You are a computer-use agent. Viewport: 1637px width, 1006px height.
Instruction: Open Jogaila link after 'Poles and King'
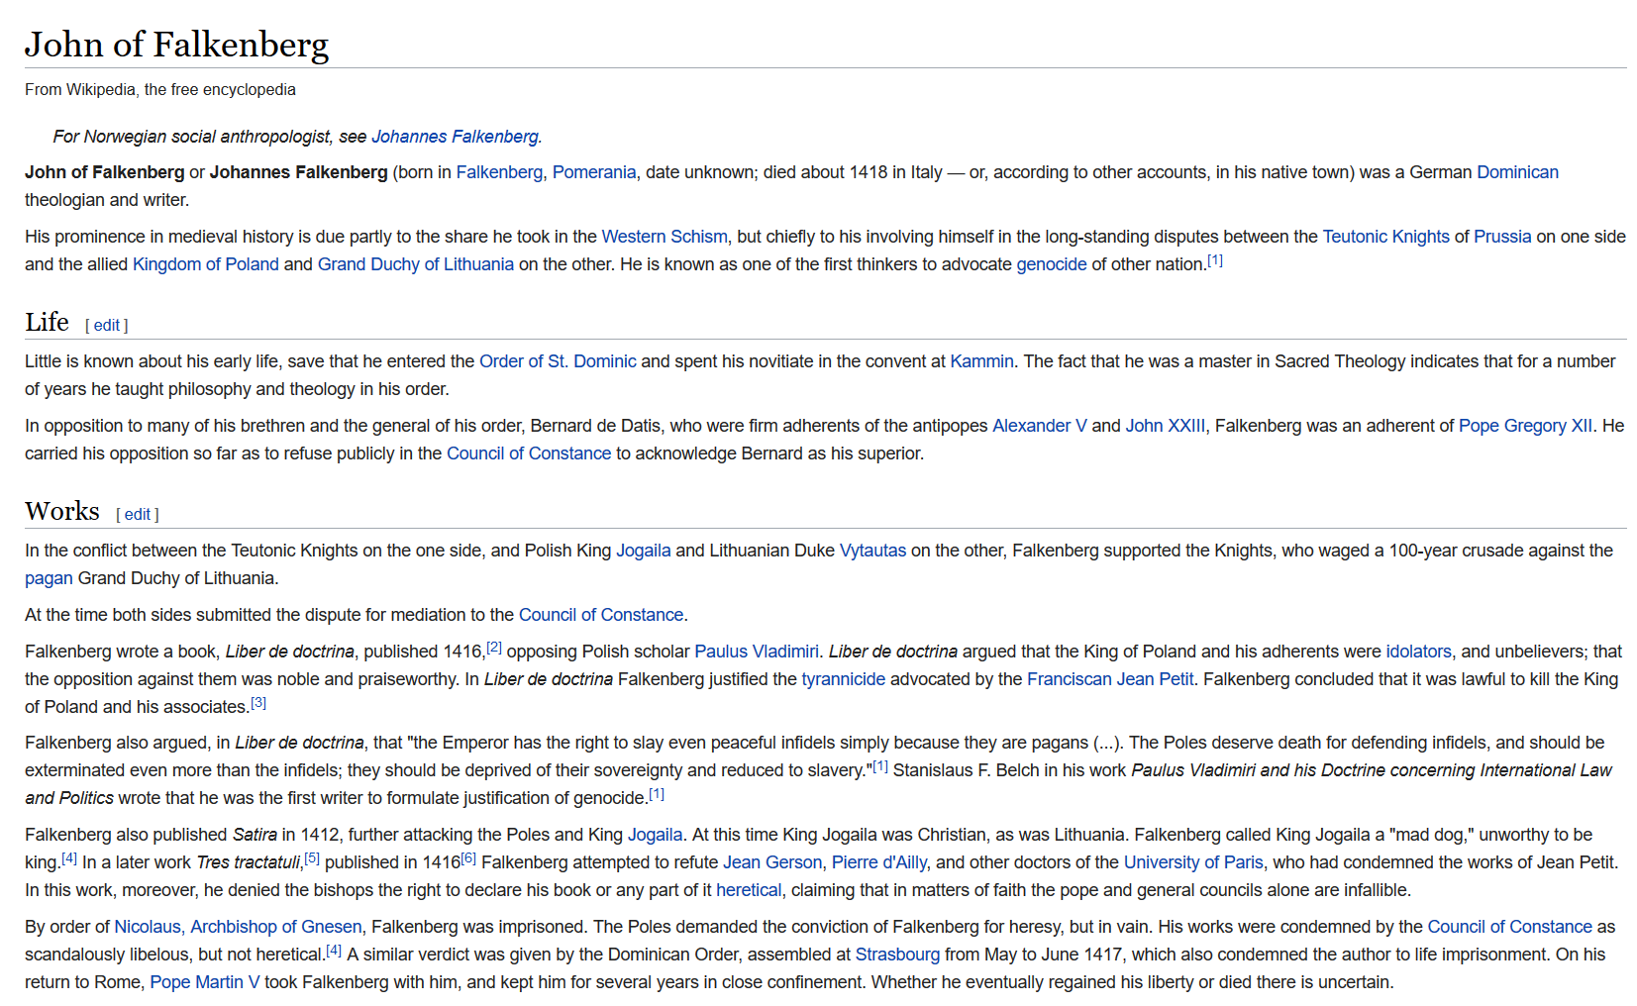coord(656,835)
